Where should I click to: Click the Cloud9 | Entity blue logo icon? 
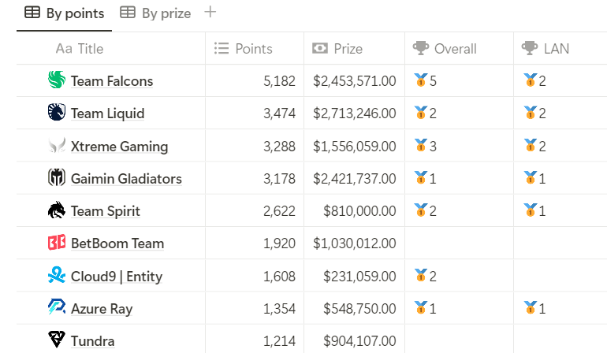pyautogui.click(x=57, y=275)
